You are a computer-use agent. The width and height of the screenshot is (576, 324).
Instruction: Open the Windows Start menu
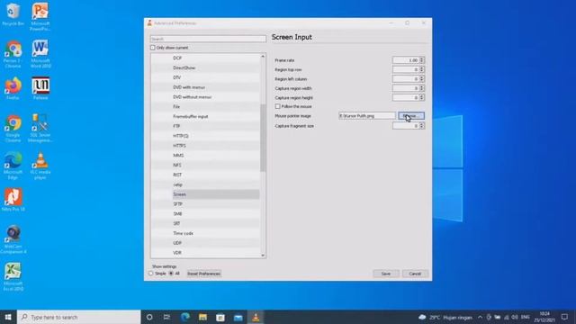(8, 317)
